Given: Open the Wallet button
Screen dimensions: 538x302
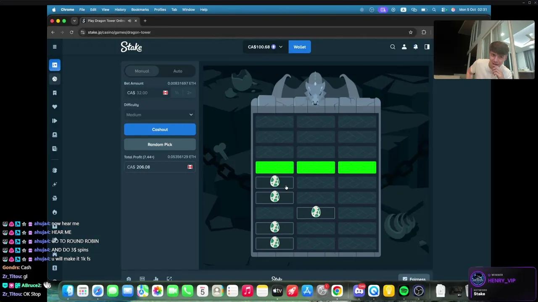Looking at the screenshot, I should click(x=300, y=47).
